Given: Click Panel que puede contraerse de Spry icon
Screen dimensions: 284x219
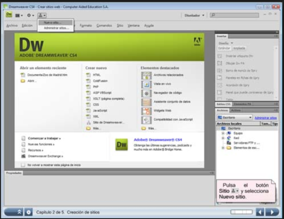Looking at the screenshot, I should tap(220, 93).
